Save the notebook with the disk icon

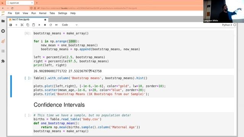pos(11,25)
